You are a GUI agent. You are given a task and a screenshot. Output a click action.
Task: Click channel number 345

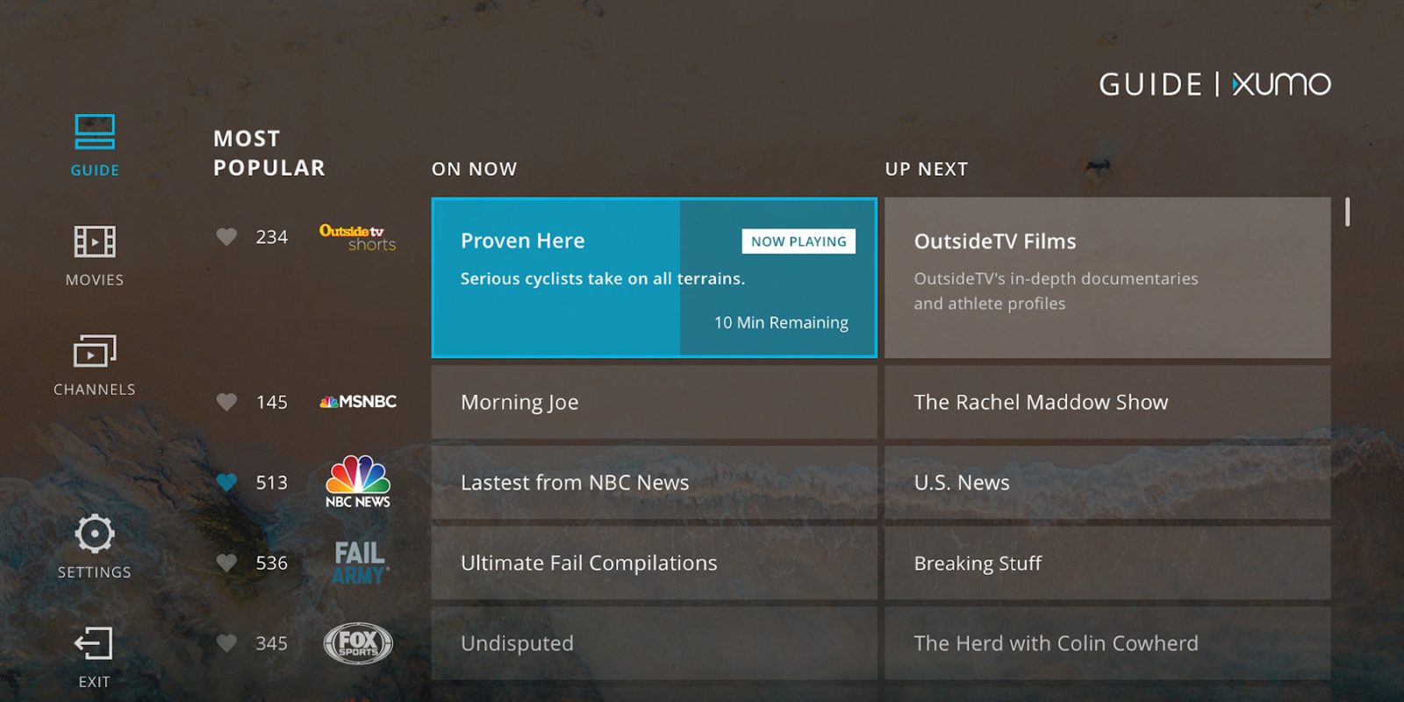271,643
